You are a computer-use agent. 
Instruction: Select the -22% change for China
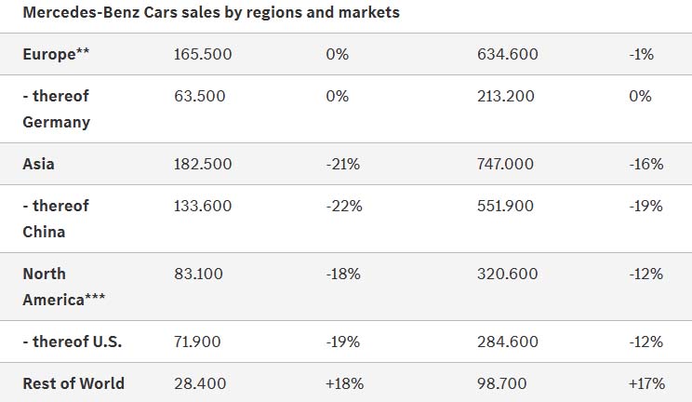pos(343,206)
